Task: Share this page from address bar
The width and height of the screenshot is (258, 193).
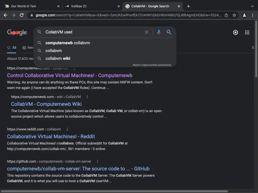Action: click(226, 15)
